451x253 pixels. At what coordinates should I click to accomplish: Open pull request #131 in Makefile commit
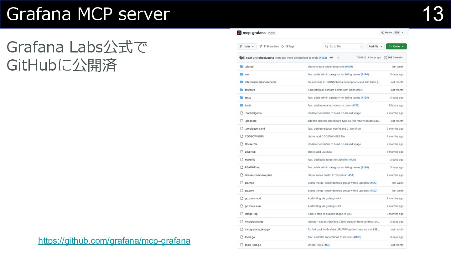coord(352,160)
